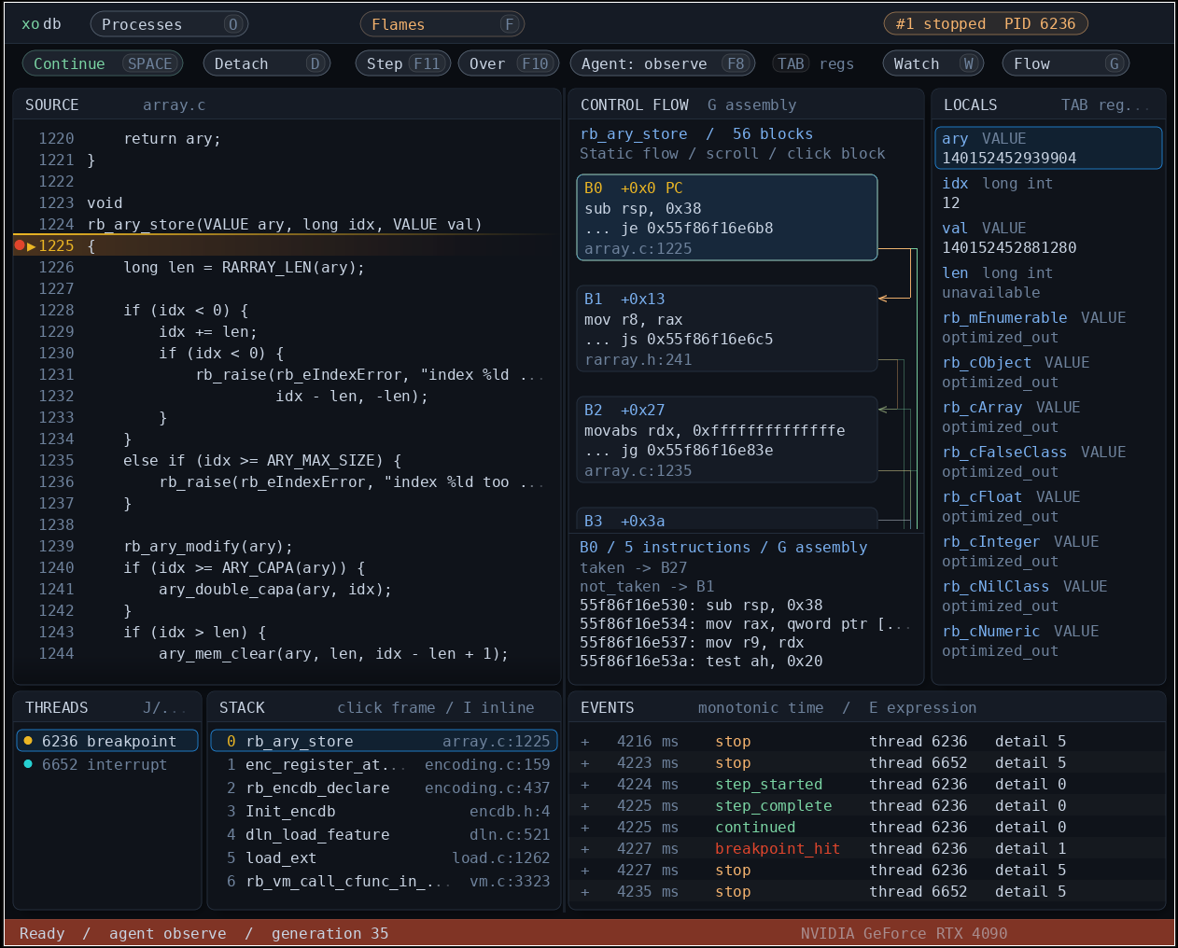Select stack frame rb_vm_call_cfunc_in_
Screen dimensions: 1178x948
(x=384, y=881)
